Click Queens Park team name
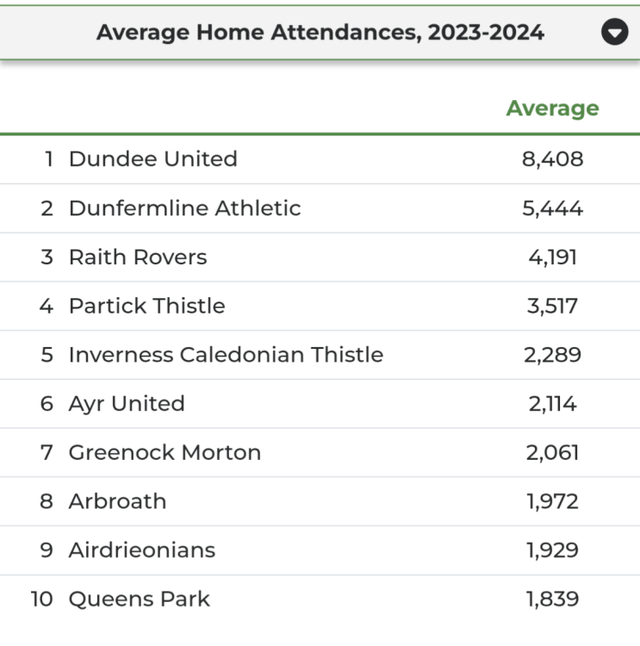 (x=140, y=599)
